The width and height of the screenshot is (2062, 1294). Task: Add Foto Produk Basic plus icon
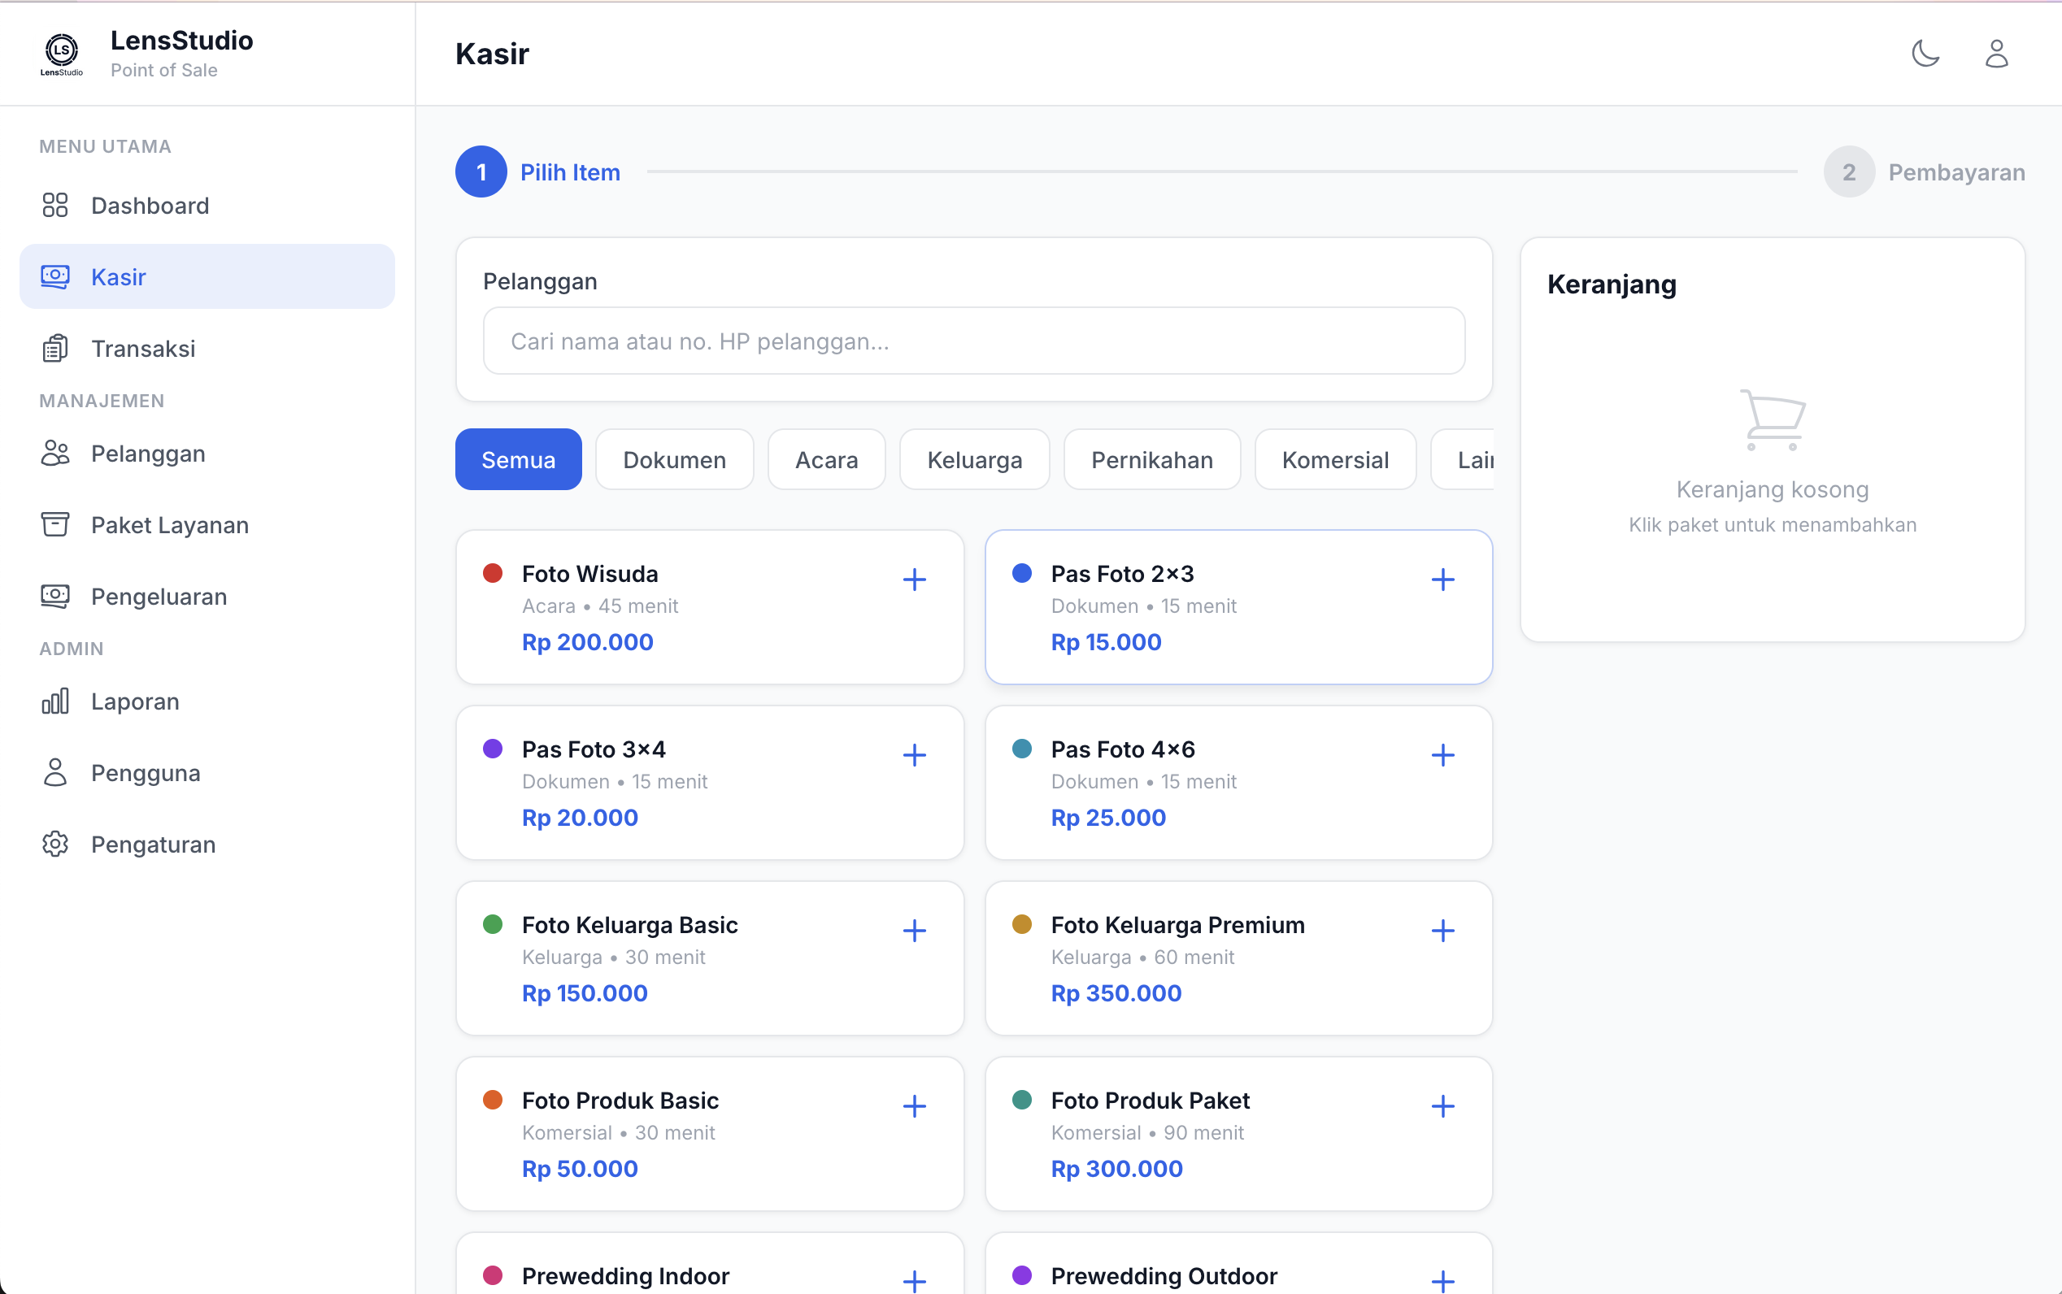pos(914,1105)
